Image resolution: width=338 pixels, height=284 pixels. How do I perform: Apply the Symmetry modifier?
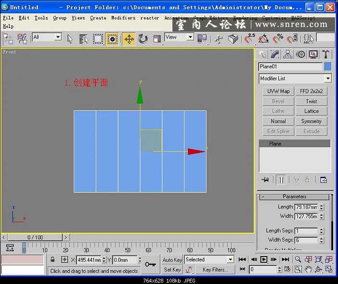[311, 121]
